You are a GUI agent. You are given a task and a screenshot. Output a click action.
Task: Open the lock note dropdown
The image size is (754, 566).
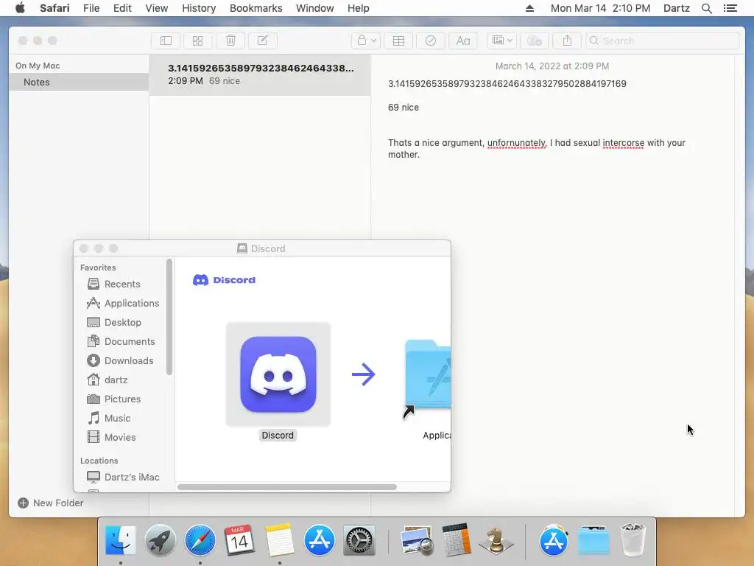(366, 41)
